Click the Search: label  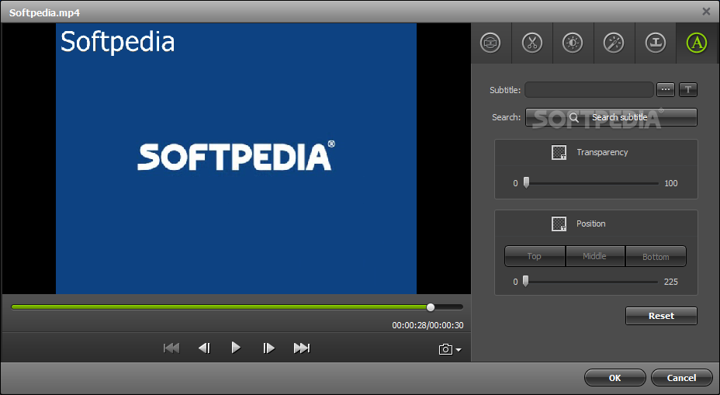pos(507,117)
